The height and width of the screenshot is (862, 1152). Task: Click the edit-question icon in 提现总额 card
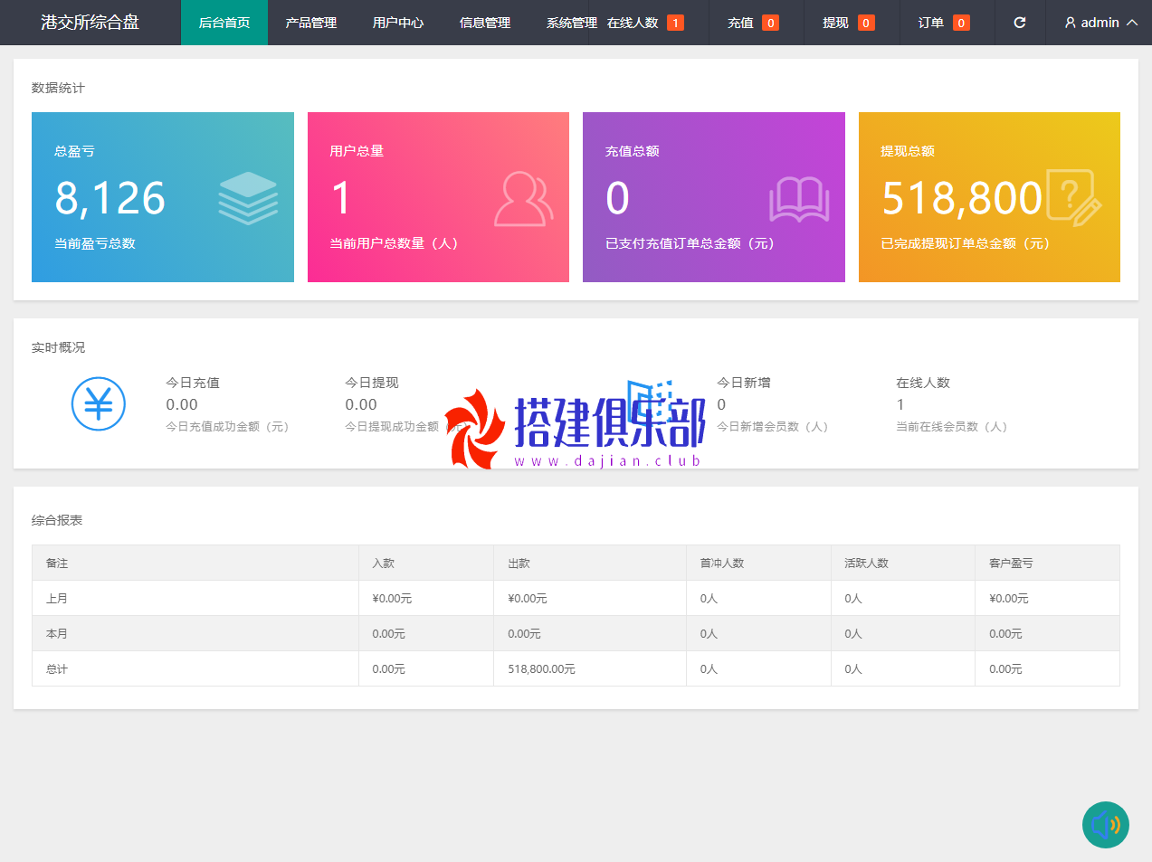1074,196
